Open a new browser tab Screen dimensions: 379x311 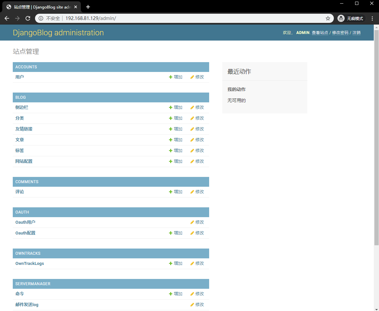click(88, 7)
